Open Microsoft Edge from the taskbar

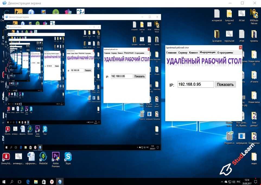28,182
